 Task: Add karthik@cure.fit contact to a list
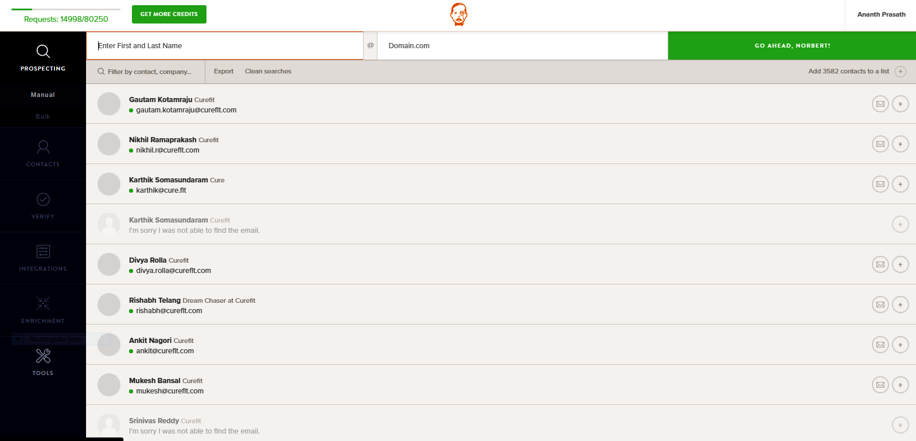click(901, 184)
